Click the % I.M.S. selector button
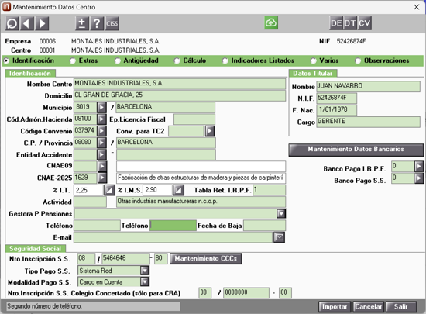426x314 pixels. coord(178,190)
